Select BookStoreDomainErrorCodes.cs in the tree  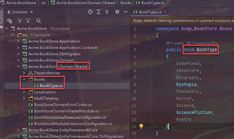click(62, 105)
